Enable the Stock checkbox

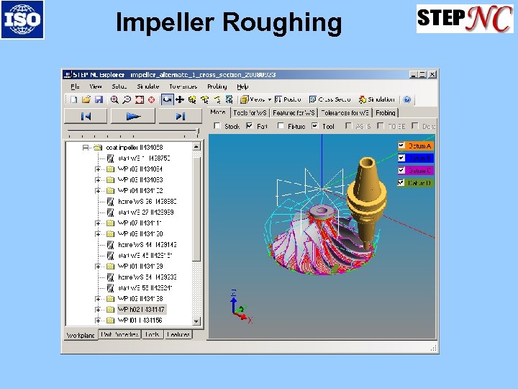click(217, 126)
